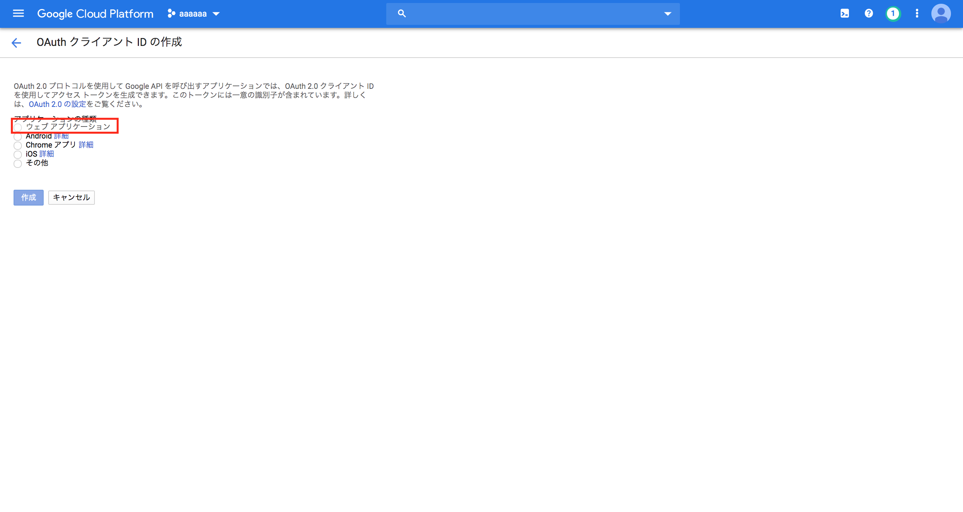Click the user account avatar
Screen dimensions: 963x512
[x=941, y=14]
